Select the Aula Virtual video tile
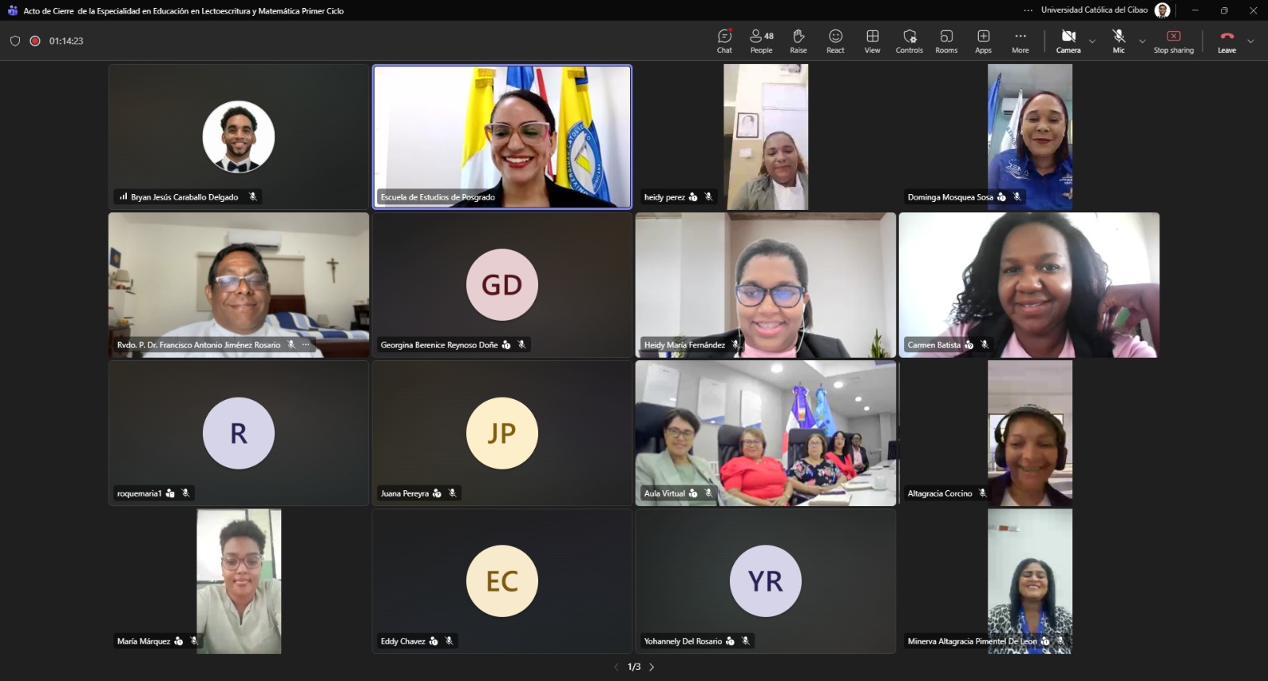Screen dimensions: 1268x681 (766, 433)
